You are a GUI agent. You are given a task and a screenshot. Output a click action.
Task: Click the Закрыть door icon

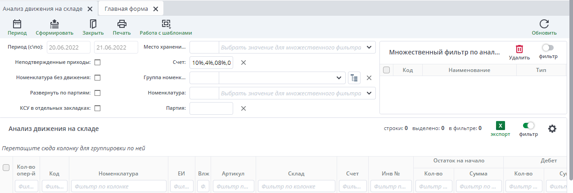(93, 24)
